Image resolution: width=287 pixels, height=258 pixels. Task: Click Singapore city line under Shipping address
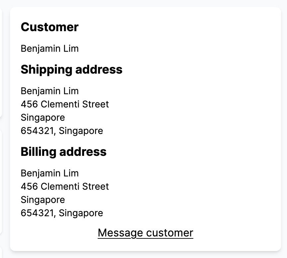[43, 117]
